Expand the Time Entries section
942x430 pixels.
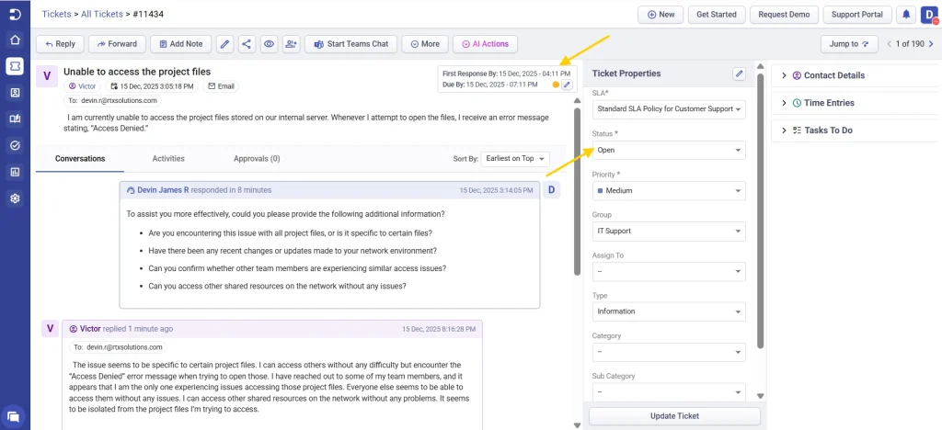tap(856, 103)
